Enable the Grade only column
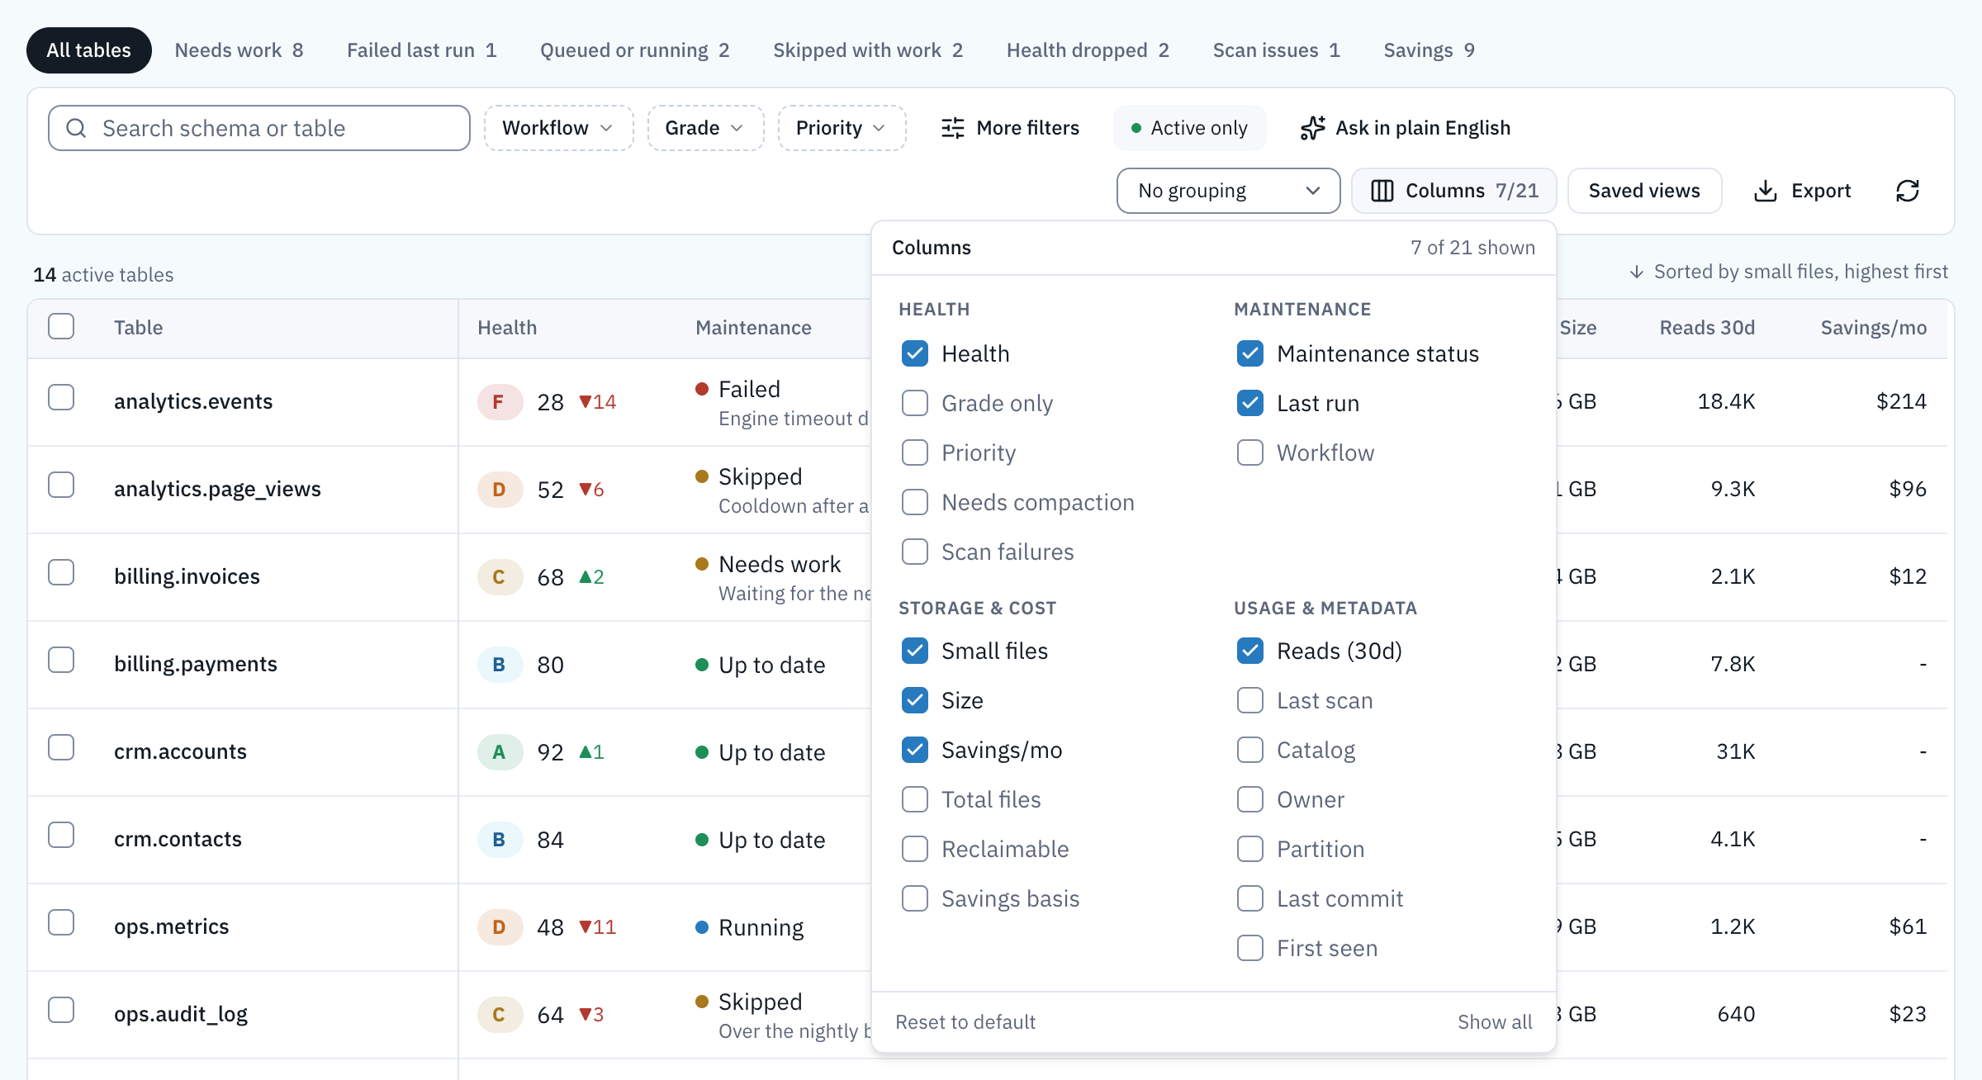The image size is (1982, 1080). [x=915, y=403]
